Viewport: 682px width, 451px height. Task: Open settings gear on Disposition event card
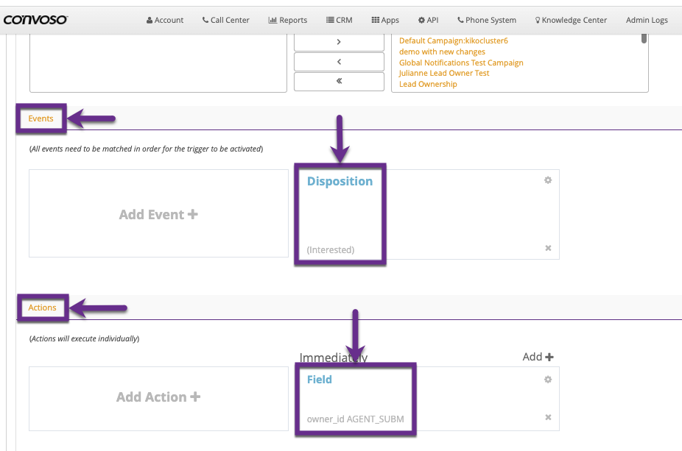click(548, 180)
